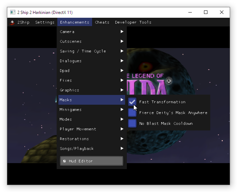Image resolution: width=237 pixels, height=192 pixels.
Task: Select the Dpad menu entry text
Action: (65, 71)
